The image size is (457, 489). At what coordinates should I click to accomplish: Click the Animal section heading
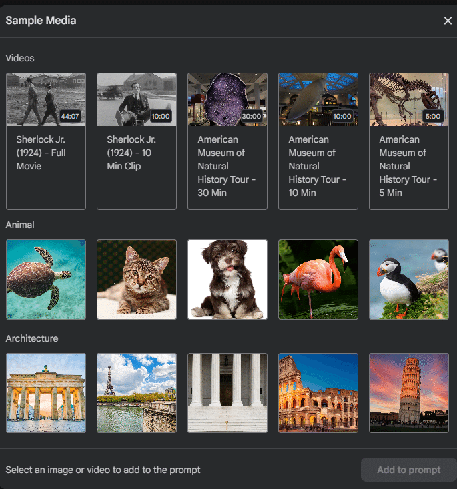click(20, 225)
